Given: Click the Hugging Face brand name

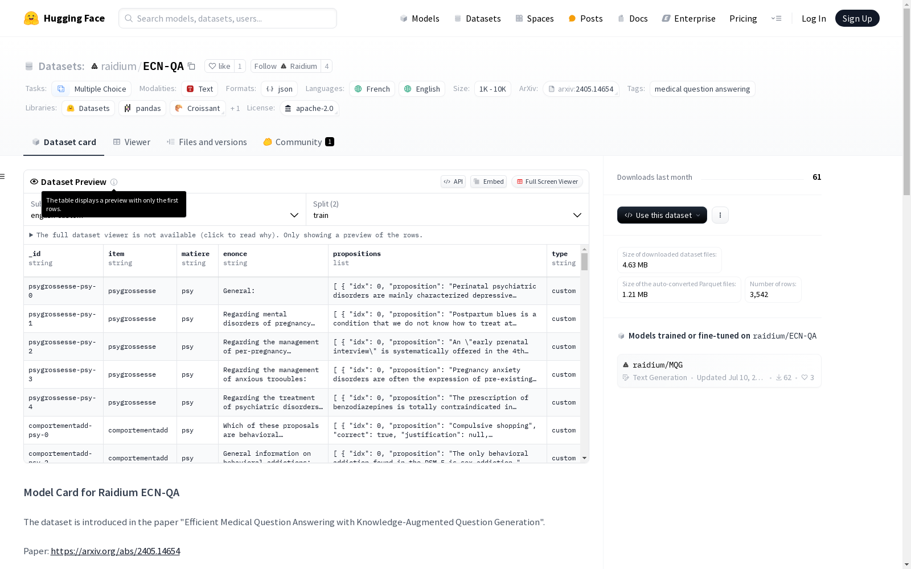Looking at the screenshot, I should (x=74, y=18).
